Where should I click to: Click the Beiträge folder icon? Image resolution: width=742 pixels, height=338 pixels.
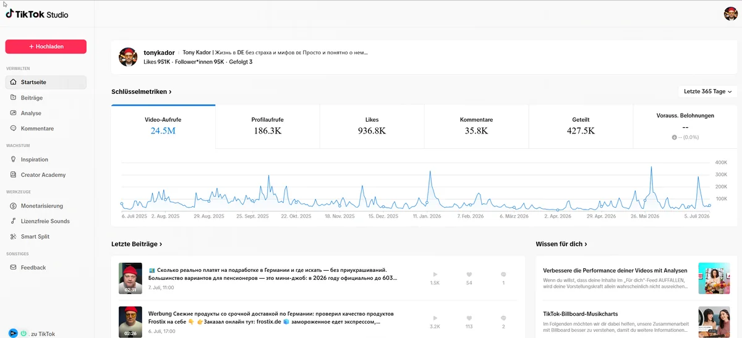coord(14,98)
